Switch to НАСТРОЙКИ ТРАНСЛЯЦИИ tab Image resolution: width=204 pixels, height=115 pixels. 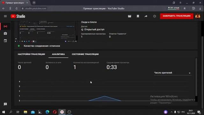point(31,54)
